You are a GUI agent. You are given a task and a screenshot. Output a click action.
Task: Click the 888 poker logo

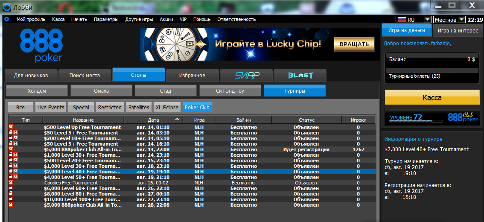pyautogui.click(x=41, y=45)
